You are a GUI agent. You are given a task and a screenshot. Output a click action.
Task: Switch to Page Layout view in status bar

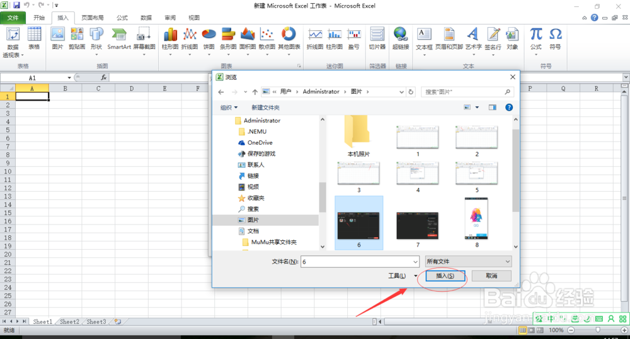click(x=531, y=330)
